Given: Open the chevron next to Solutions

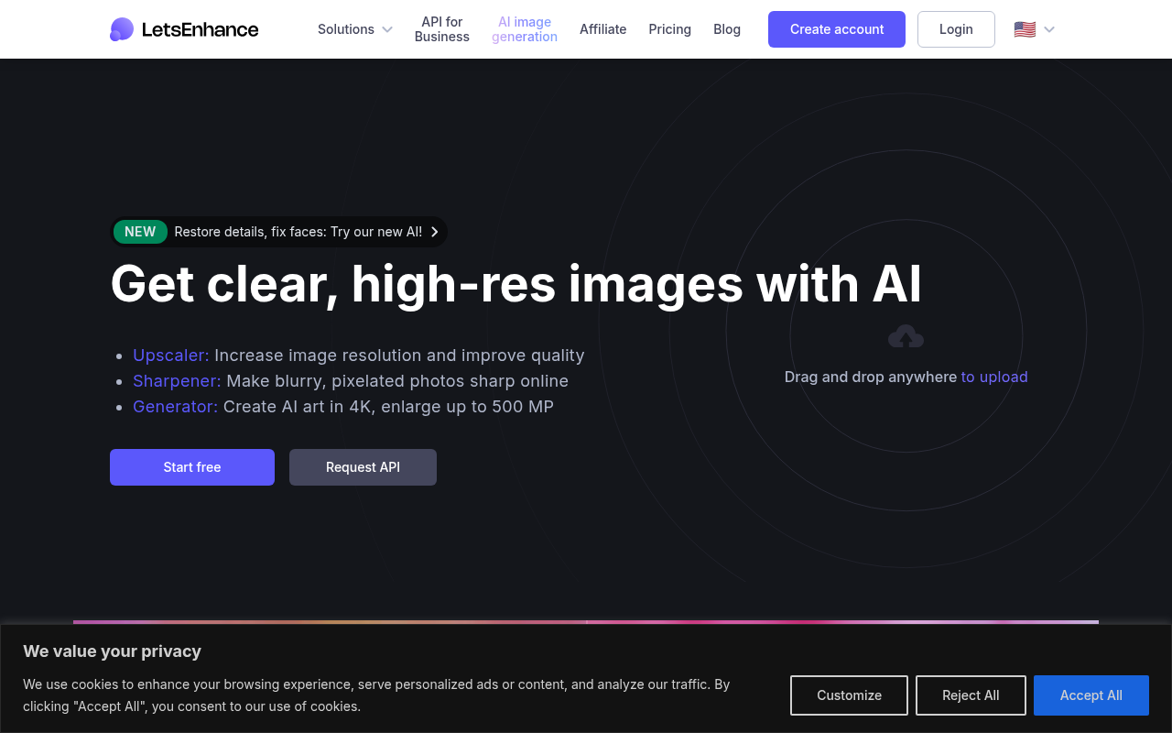Looking at the screenshot, I should 386,29.
